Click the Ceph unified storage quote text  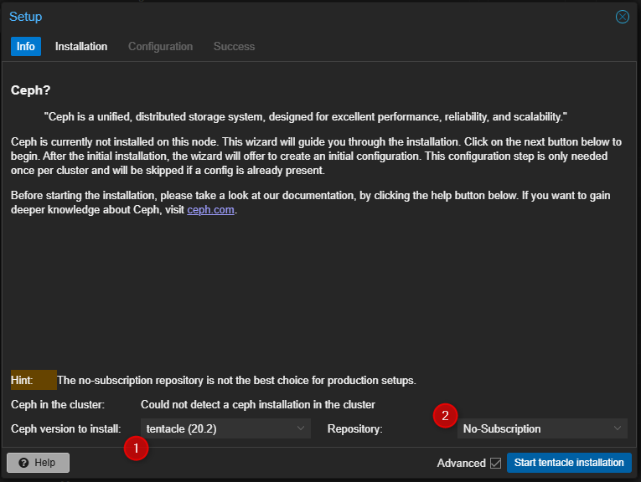(305, 117)
